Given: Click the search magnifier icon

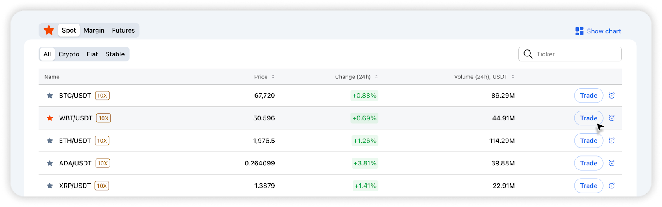Looking at the screenshot, I should (528, 54).
